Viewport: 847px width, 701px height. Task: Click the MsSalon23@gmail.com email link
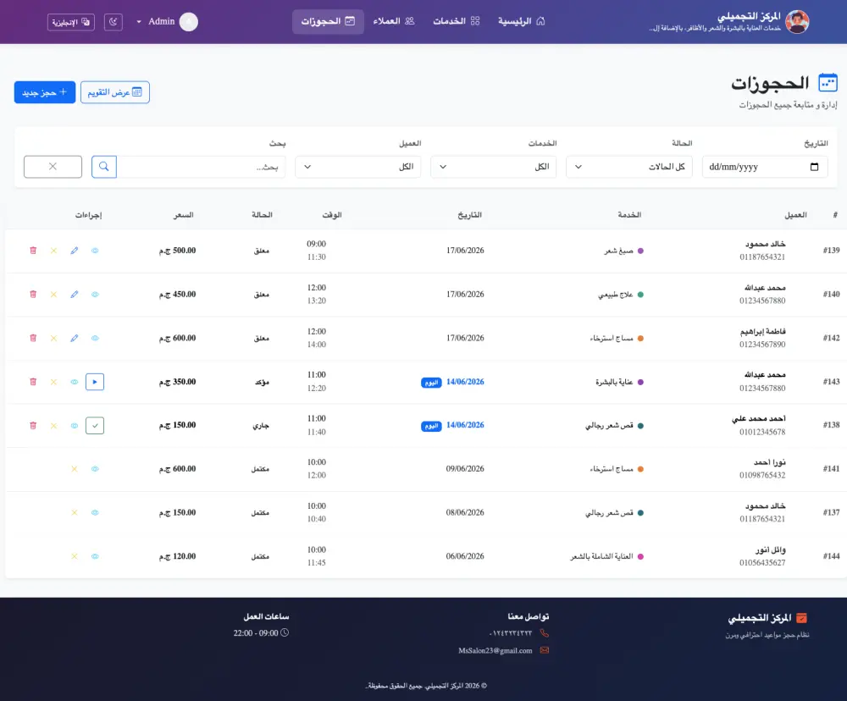495,651
